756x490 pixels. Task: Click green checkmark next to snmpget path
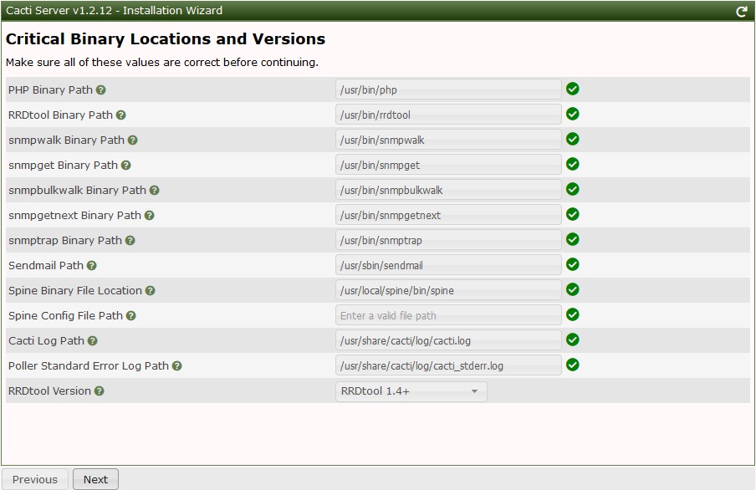click(572, 164)
